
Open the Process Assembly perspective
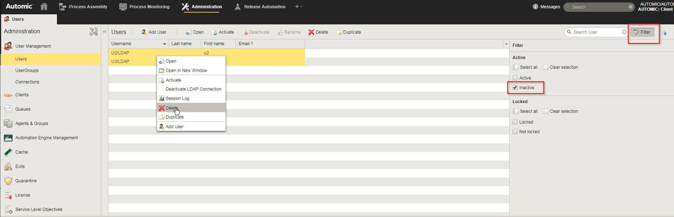(83, 7)
